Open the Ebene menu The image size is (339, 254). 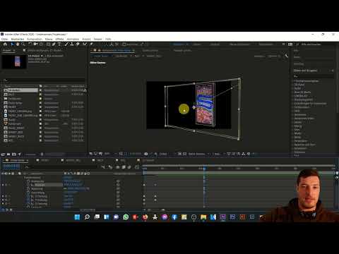point(49,39)
